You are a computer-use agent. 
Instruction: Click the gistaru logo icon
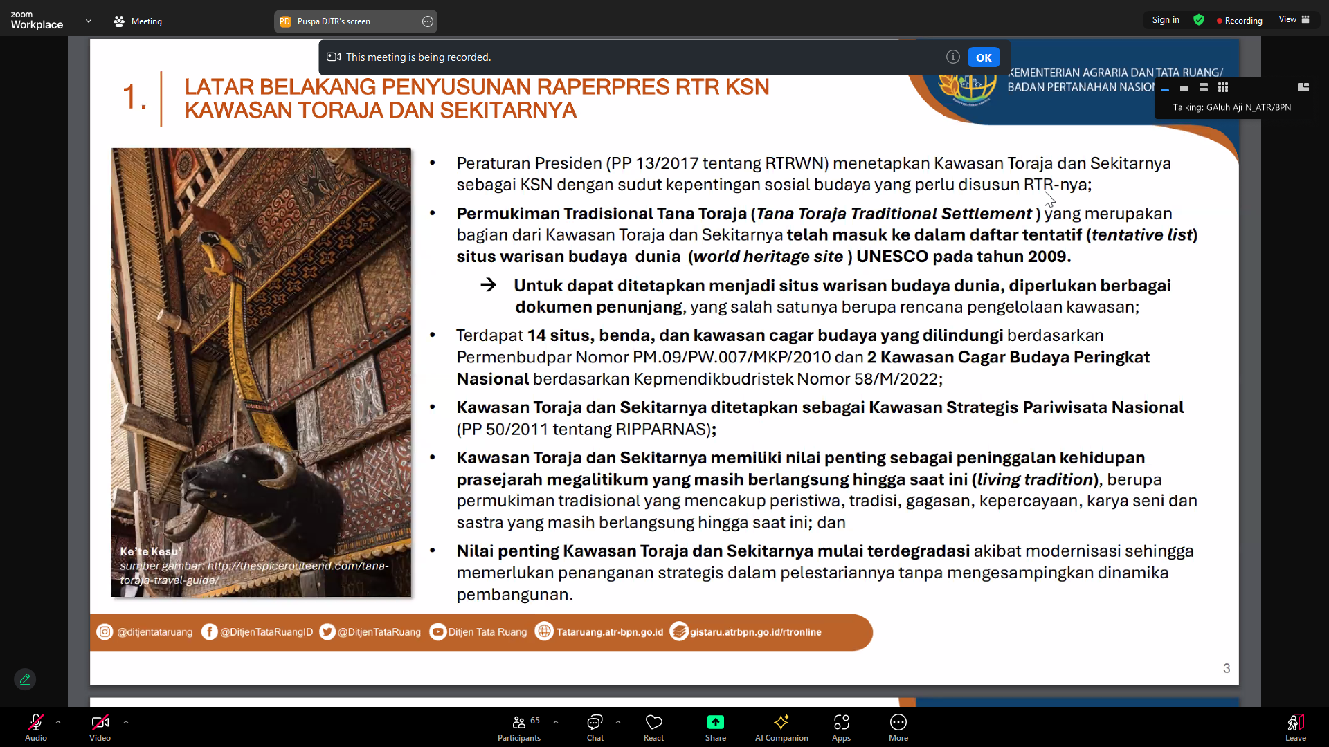coord(679,631)
